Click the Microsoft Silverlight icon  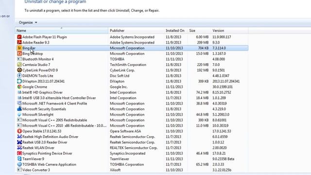click(19, 115)
